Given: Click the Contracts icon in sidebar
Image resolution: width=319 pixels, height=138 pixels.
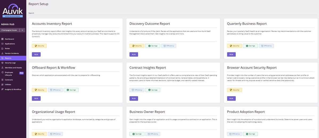Looking at the screenshot, I should 2,80.
